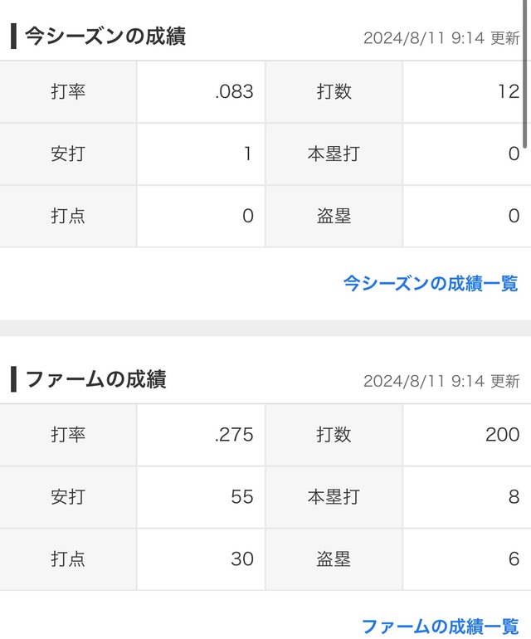Click the season 安打 label cell
Viewport: 531px width, 639px height.
(68, 154)
